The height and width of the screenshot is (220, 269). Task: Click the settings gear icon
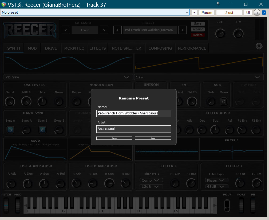click(259, 46)
